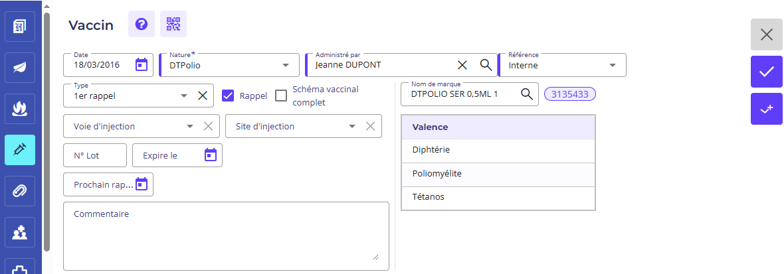Open the help question mark icon

click(x=141, y=25)
